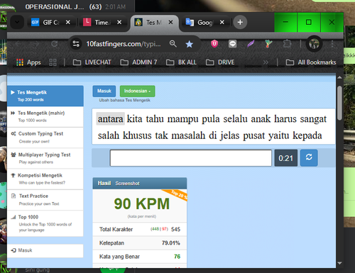Close the Tes Mengetik tab

pos(170,22)
